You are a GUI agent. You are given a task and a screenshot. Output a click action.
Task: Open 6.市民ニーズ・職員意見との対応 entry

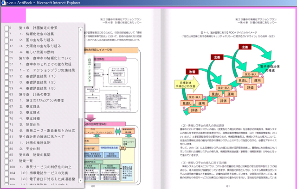[47, 130]
